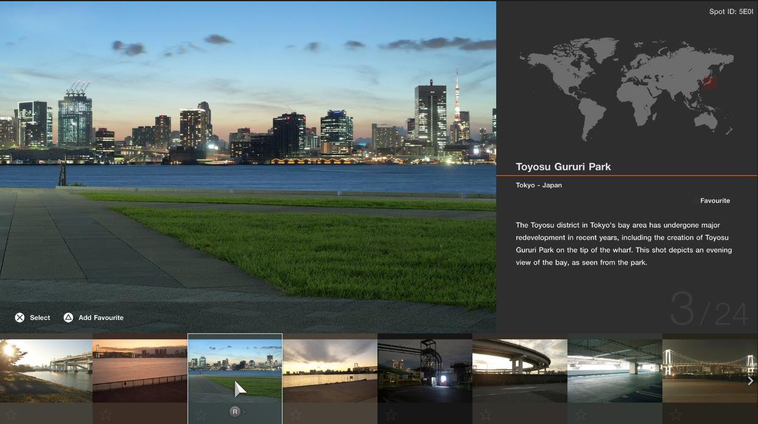The image size is (758, 424).
Task: Toggle favourite star under industrial night thumbnail
Action: pyautogui.click(x=391, y=415)
